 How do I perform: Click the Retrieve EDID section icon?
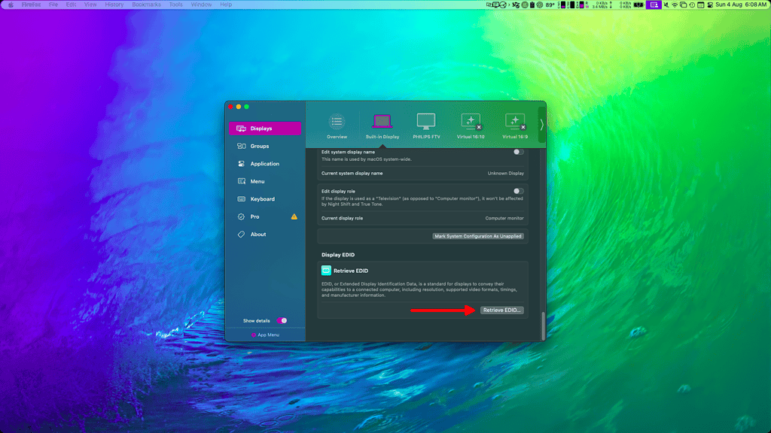tap(325, 270)
